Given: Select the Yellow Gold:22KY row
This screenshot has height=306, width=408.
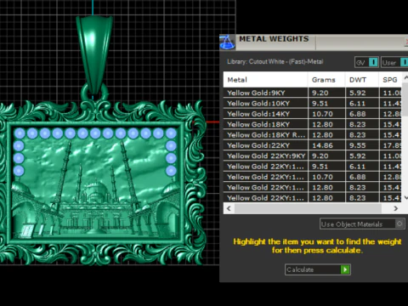Looking at the screenshot, I should (x=312, y=145).
